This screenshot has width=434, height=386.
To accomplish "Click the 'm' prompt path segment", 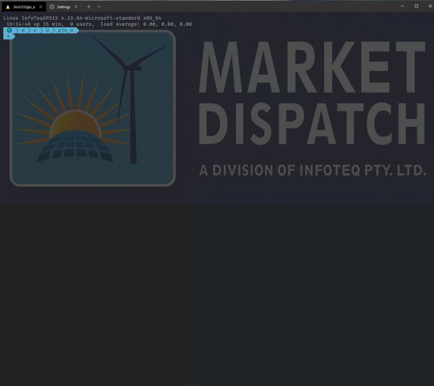I will pos(23,30).
